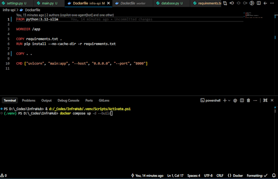Open the compare changes icon in editor toolbar
The height and width of the screenshot is (179, 278).
click(x=225, y=3)
